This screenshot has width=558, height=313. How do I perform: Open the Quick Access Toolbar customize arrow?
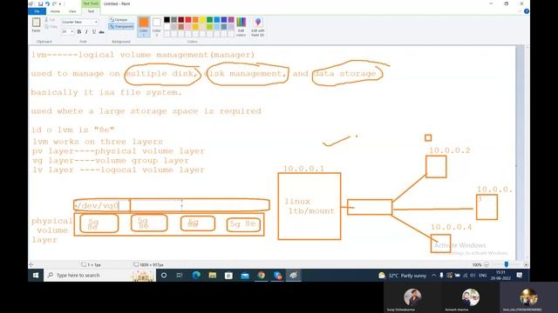click(60, 3)
